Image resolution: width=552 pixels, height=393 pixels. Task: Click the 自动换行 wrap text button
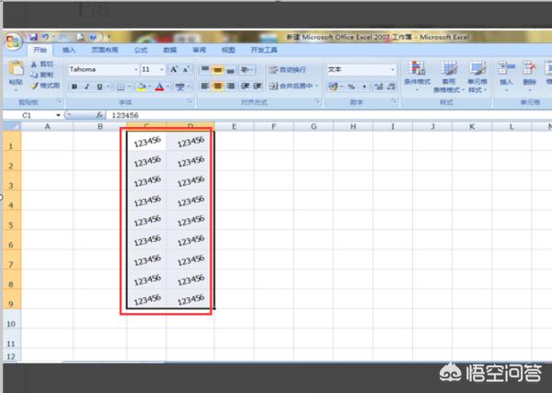click(x=288, y=70)
